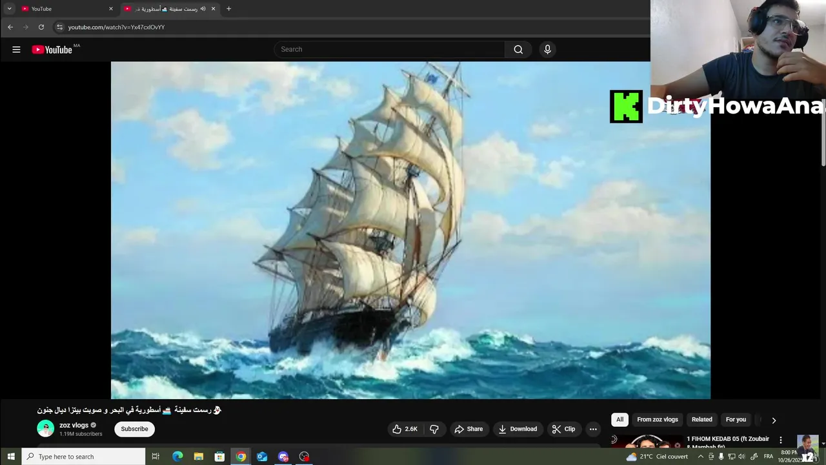Open a new browser tab

point(228,9)
